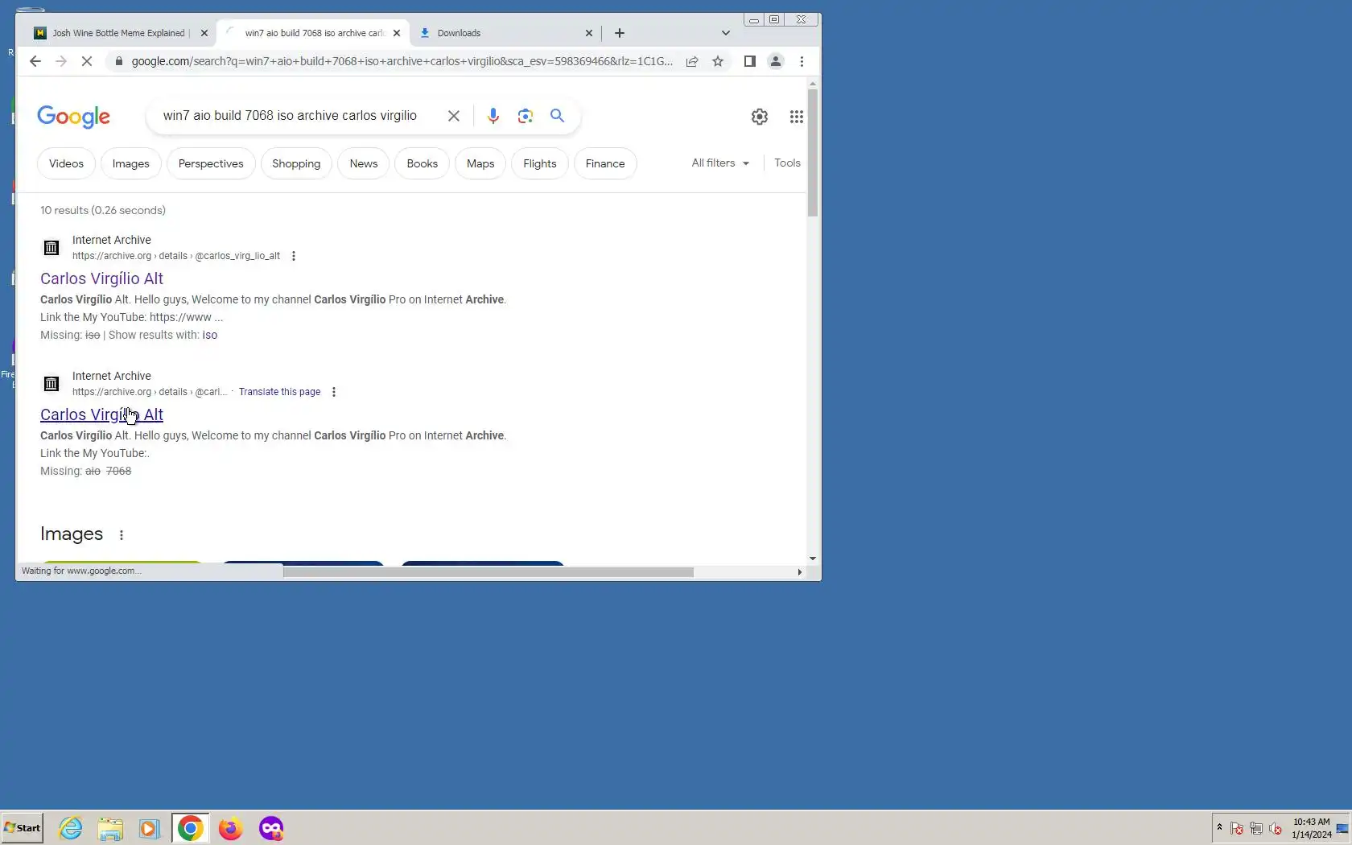Click the 10 results count text
Image resolution: width=1352 pixels, height=845 pixels.
click(103, 210)
